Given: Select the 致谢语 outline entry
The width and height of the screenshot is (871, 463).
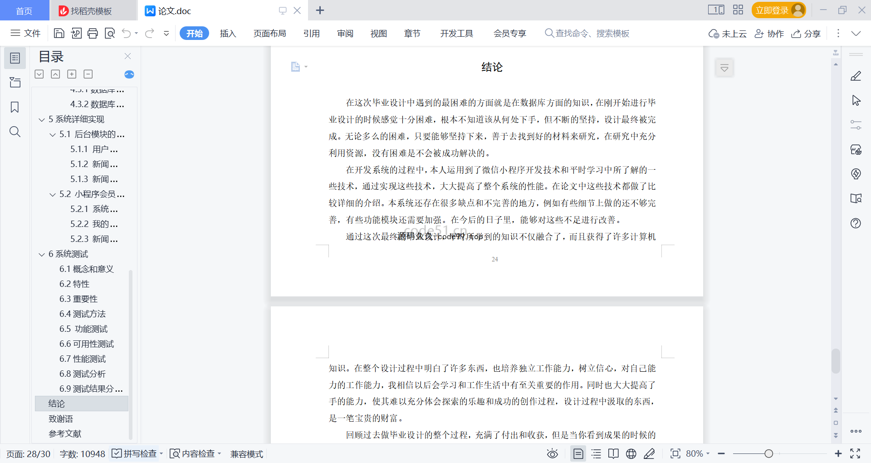Looking at the screenshot, I should (x=61, y=419).
